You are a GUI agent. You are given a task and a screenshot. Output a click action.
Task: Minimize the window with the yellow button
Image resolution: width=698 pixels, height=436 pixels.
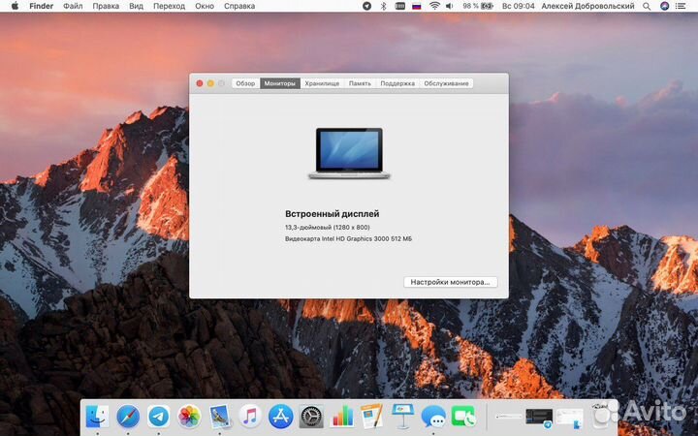[x=210, y=83]
